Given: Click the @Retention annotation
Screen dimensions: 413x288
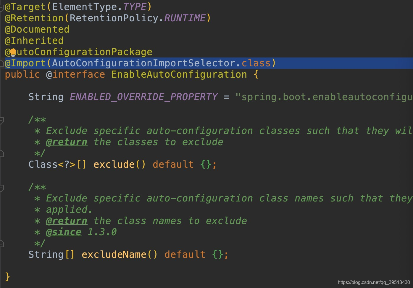Looking at the screenshot, I should click(34, 18).
